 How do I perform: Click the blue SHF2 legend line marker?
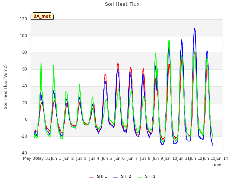(115, 177)
